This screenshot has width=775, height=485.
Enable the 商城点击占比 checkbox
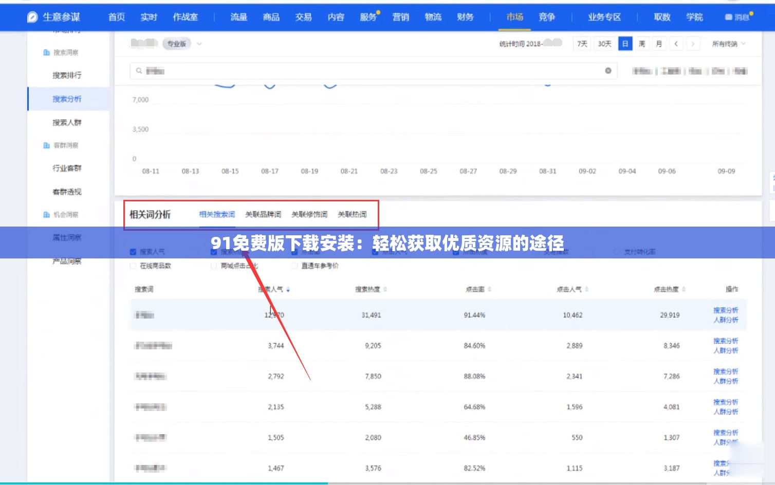tap(214, 266)
